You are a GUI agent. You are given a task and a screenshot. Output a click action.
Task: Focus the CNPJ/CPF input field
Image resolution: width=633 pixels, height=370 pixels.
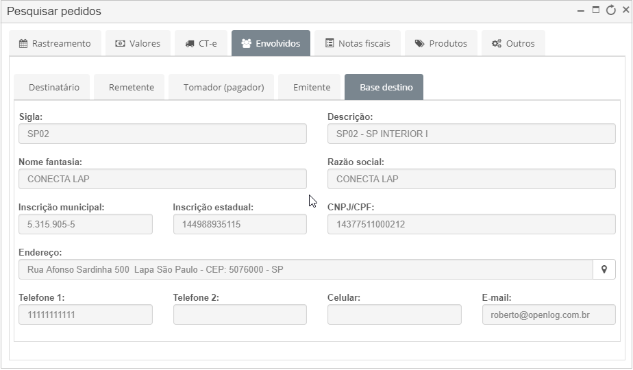[471, 224]
